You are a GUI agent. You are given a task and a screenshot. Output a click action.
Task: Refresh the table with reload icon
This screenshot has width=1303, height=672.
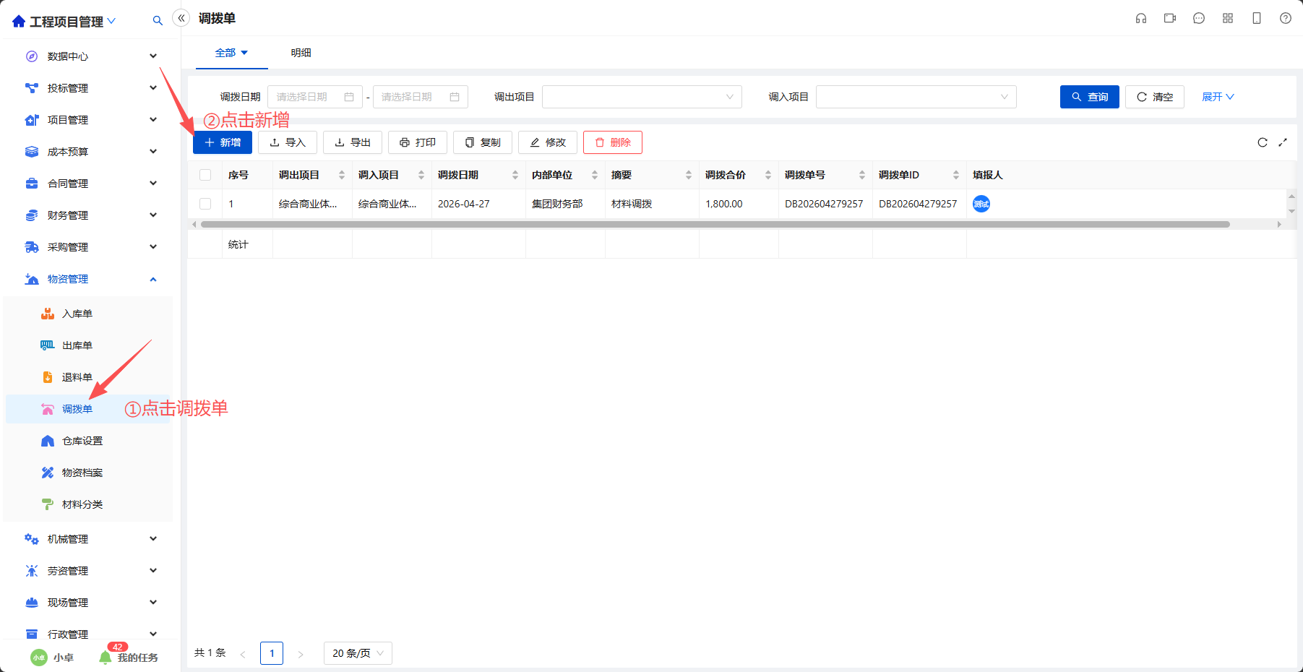(1263, 142)
